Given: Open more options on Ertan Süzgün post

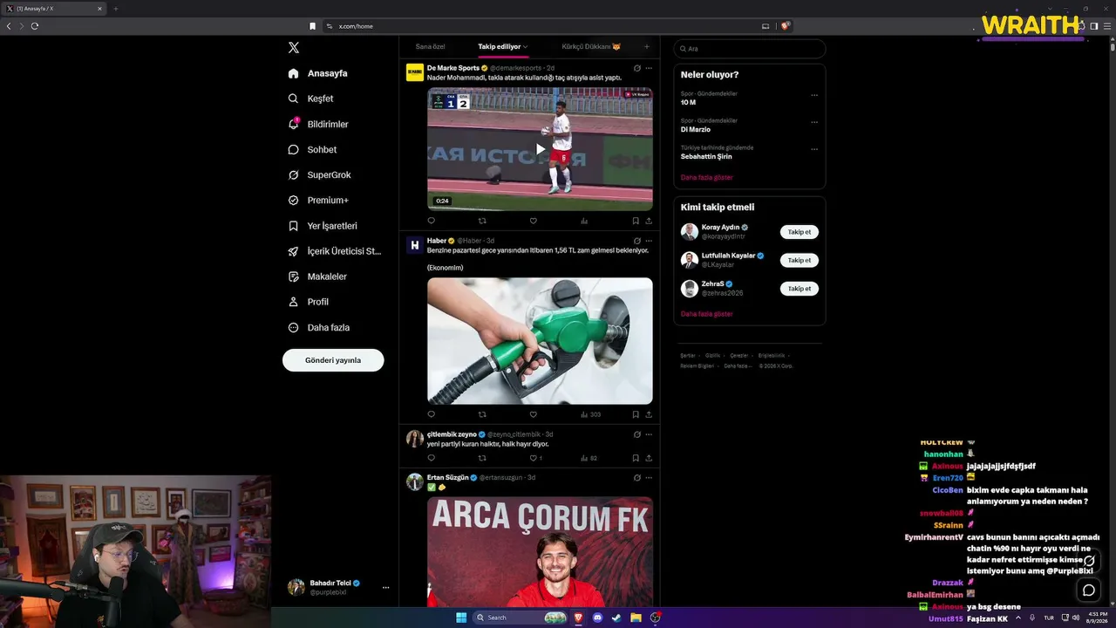Looking at the screenshot, I should coord(649,478).
